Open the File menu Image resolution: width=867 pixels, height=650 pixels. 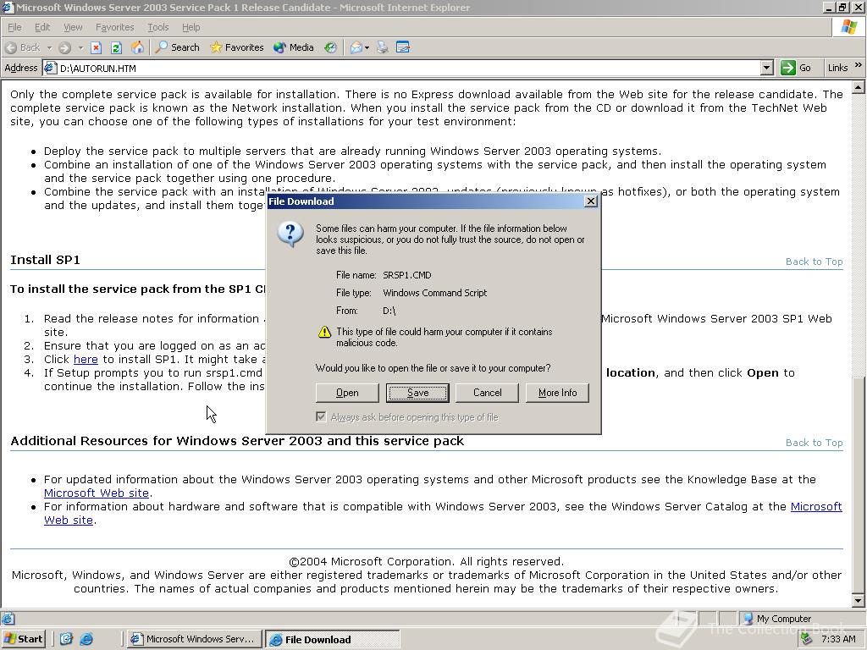(x=14, y=27)
